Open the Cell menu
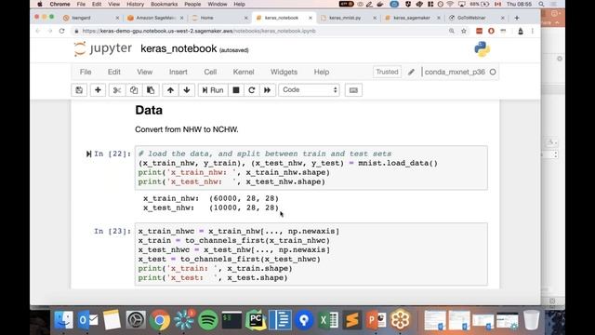The width and height of the screenshot is (595, 335). 210,72
